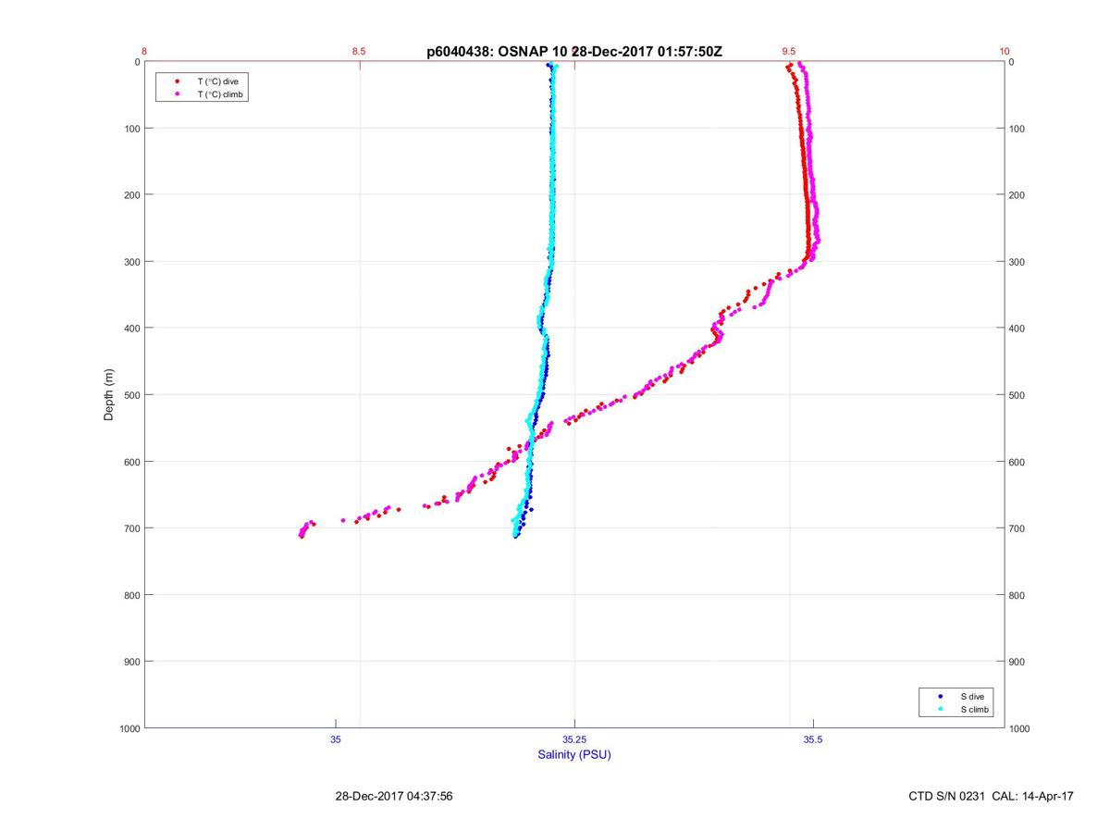
Task: Click the left axis 800 depth label
Action: coord(131,595)
